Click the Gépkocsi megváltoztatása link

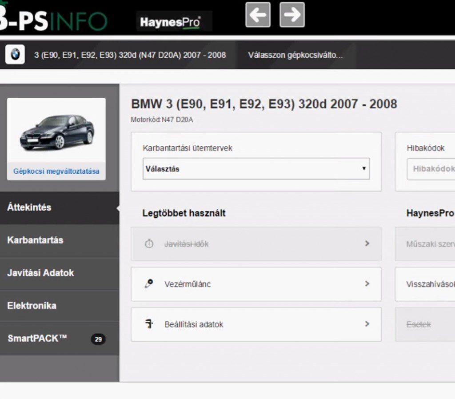56,171
